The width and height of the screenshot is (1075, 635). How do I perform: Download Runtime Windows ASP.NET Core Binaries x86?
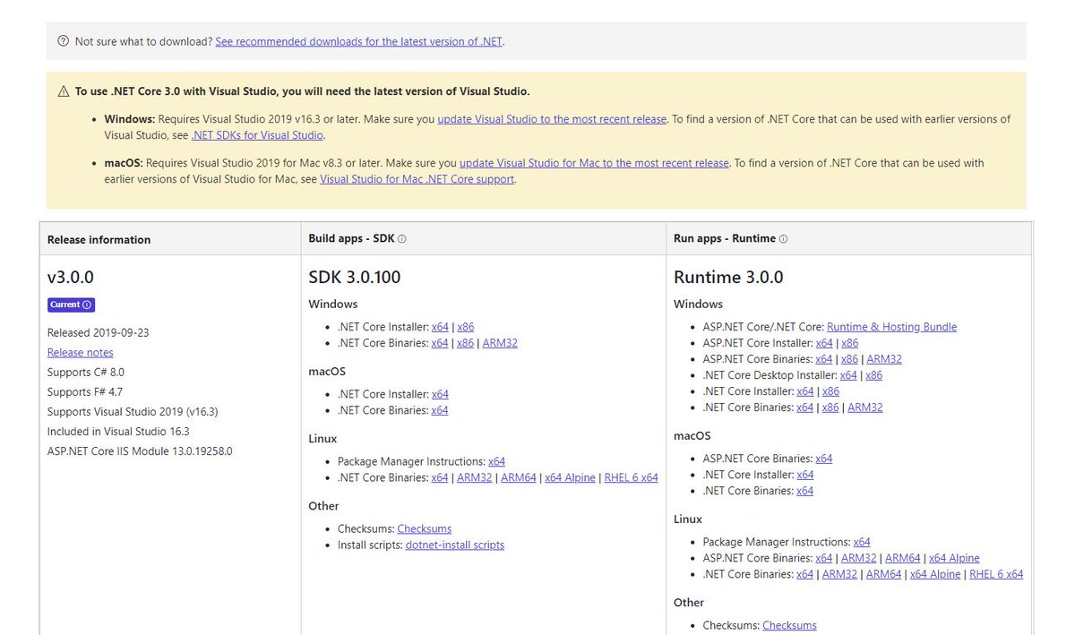point(850,359)
